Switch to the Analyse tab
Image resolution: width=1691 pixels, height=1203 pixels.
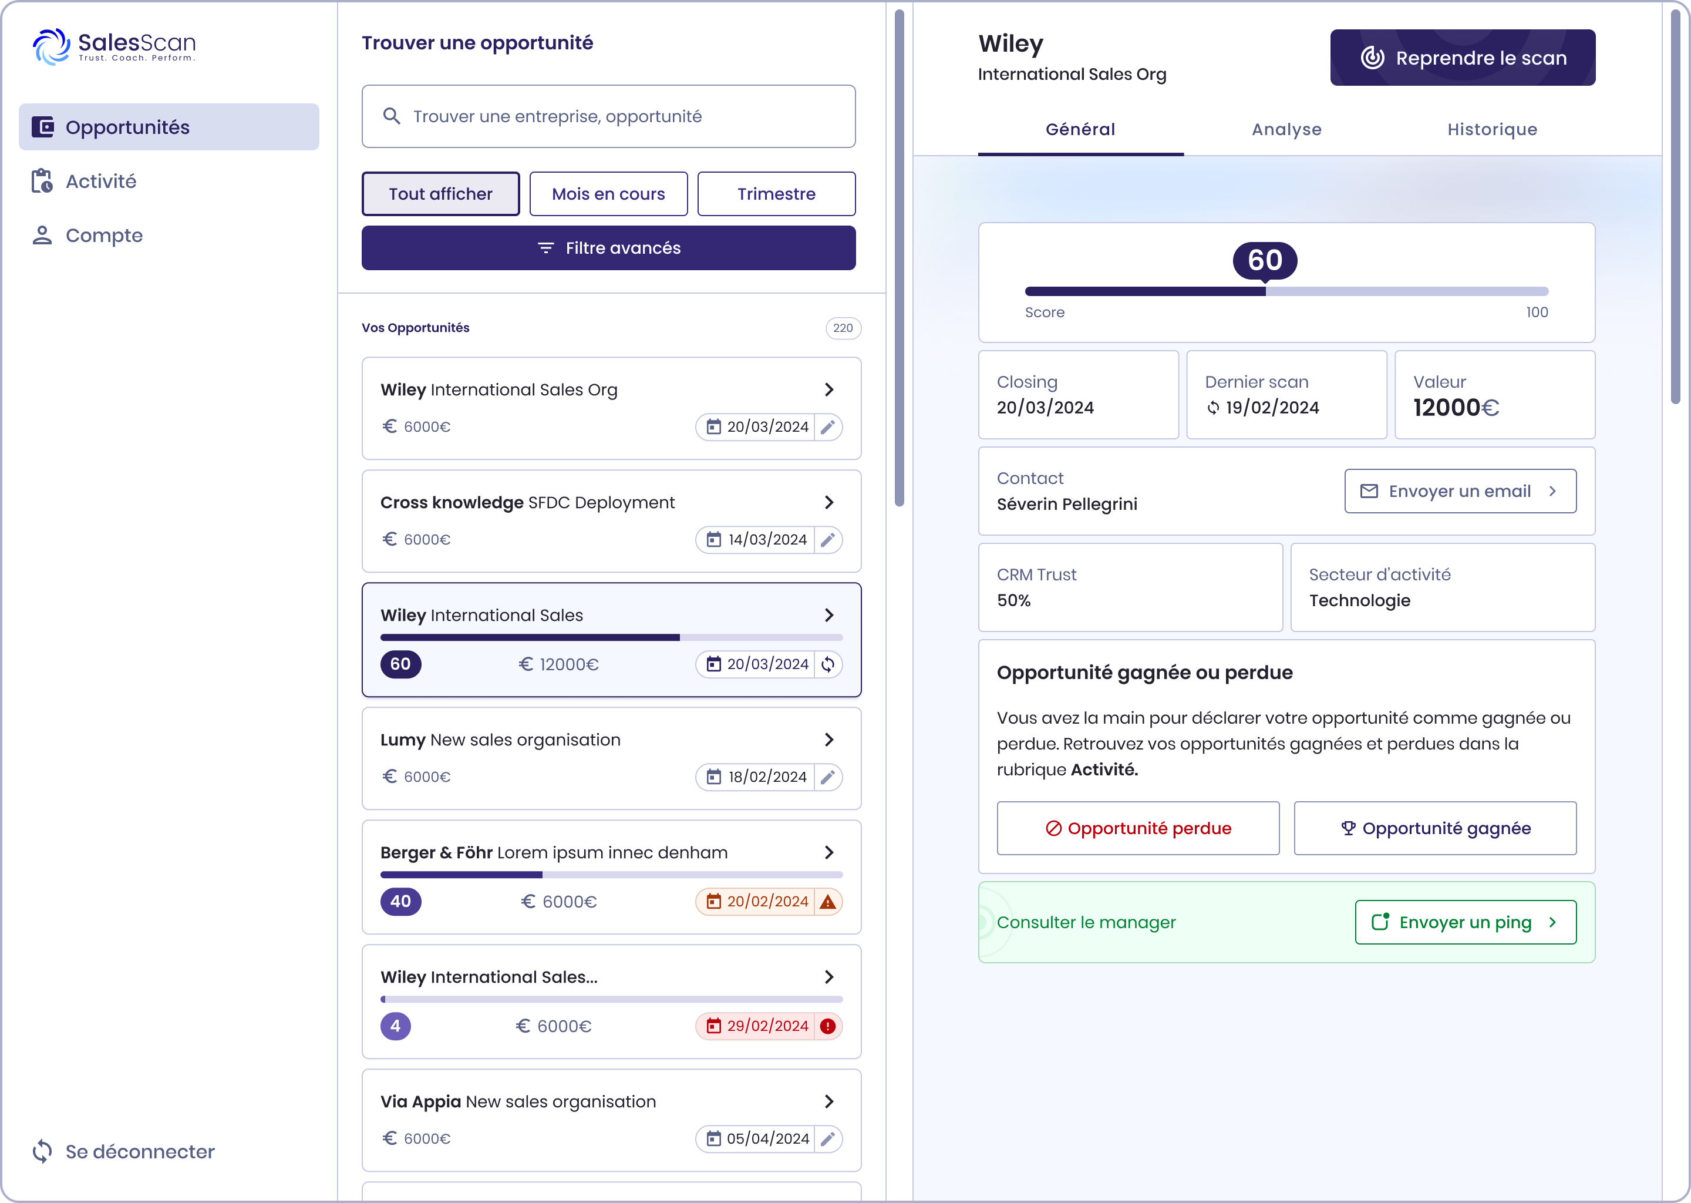tap(1286, 130)
